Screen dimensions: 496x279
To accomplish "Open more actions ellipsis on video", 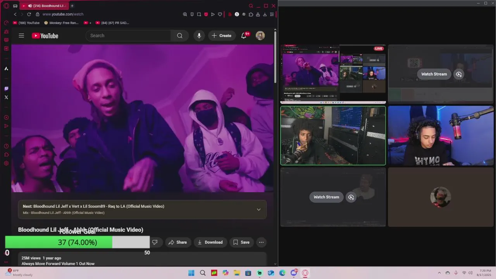I will pos(261,242).
